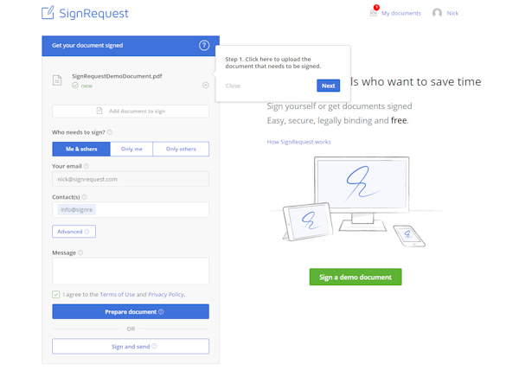Select the Only me option
The image size is (519, 383).
pyautogui.click(x=131, y=150)
